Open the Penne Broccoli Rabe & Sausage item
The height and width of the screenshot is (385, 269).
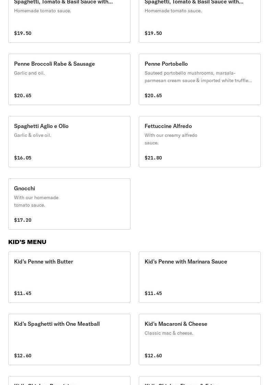click(54, 64)
